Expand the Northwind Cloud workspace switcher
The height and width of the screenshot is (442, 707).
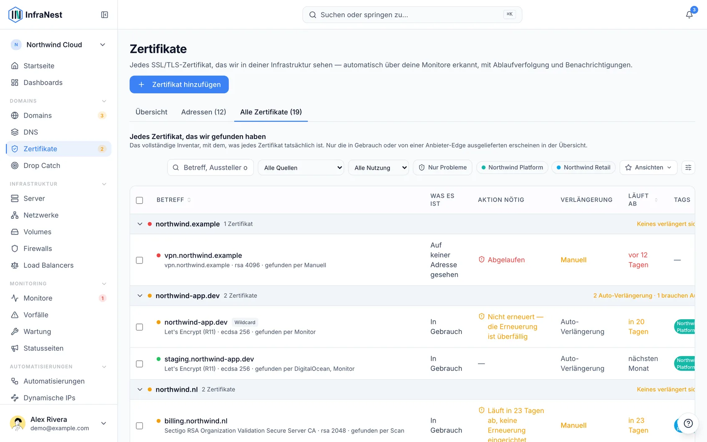(59, 45)
